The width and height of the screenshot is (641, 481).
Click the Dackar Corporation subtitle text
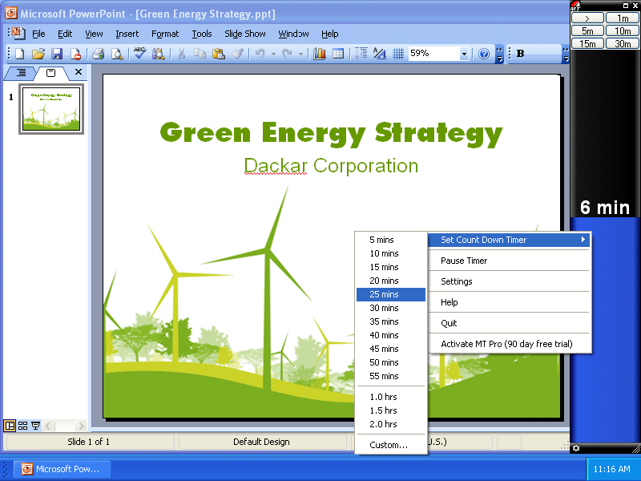pyautogui.click(x=331, y=166)
